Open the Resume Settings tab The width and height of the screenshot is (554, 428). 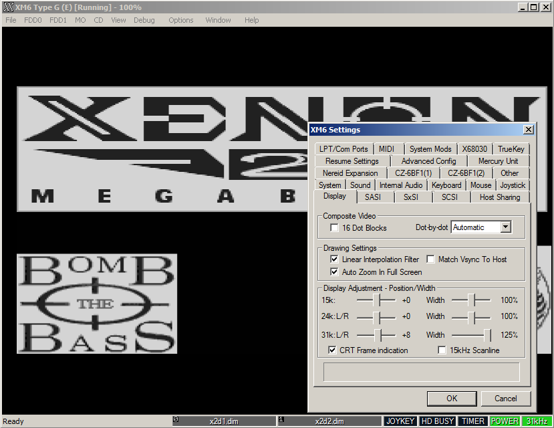352,161
